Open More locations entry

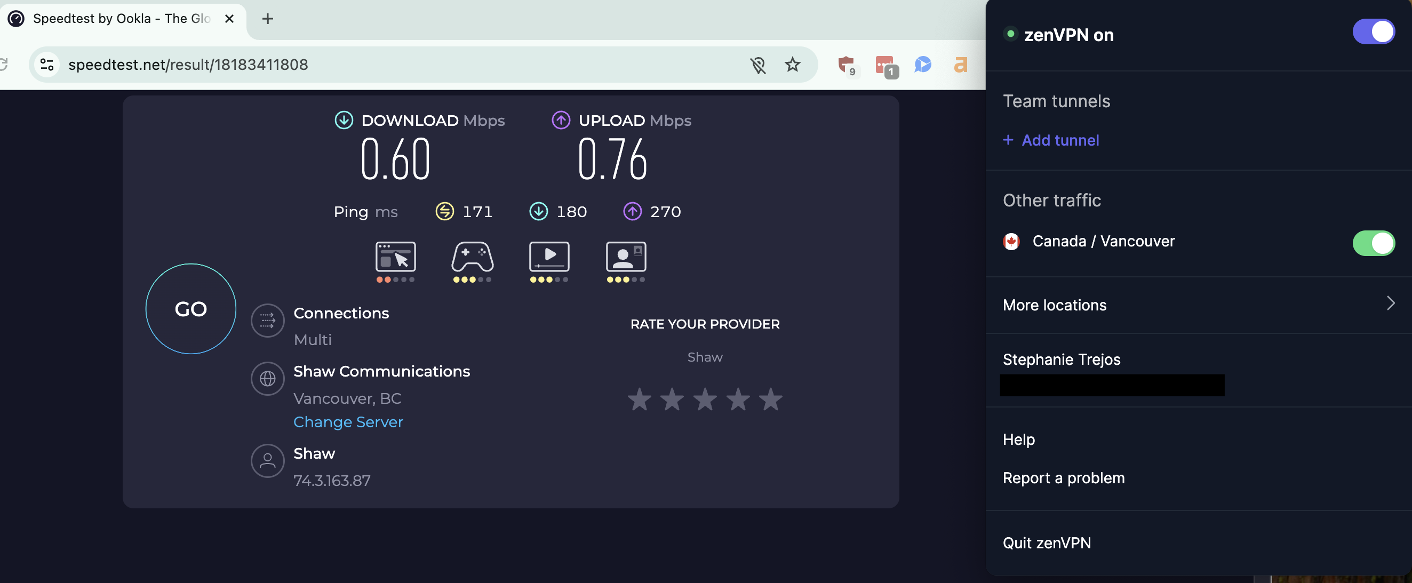[x=1198, y=305]
